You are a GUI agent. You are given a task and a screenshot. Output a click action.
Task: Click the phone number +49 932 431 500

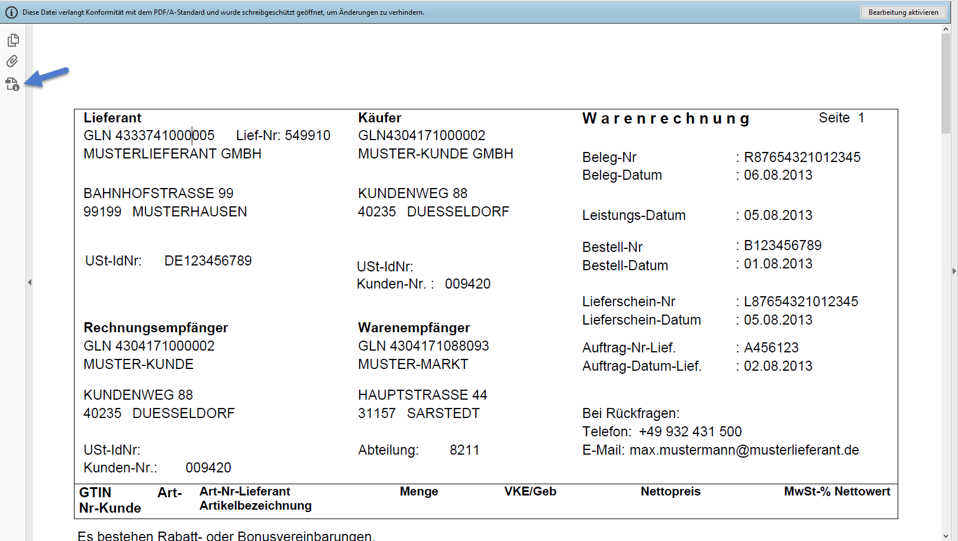[x=690, y=432]
